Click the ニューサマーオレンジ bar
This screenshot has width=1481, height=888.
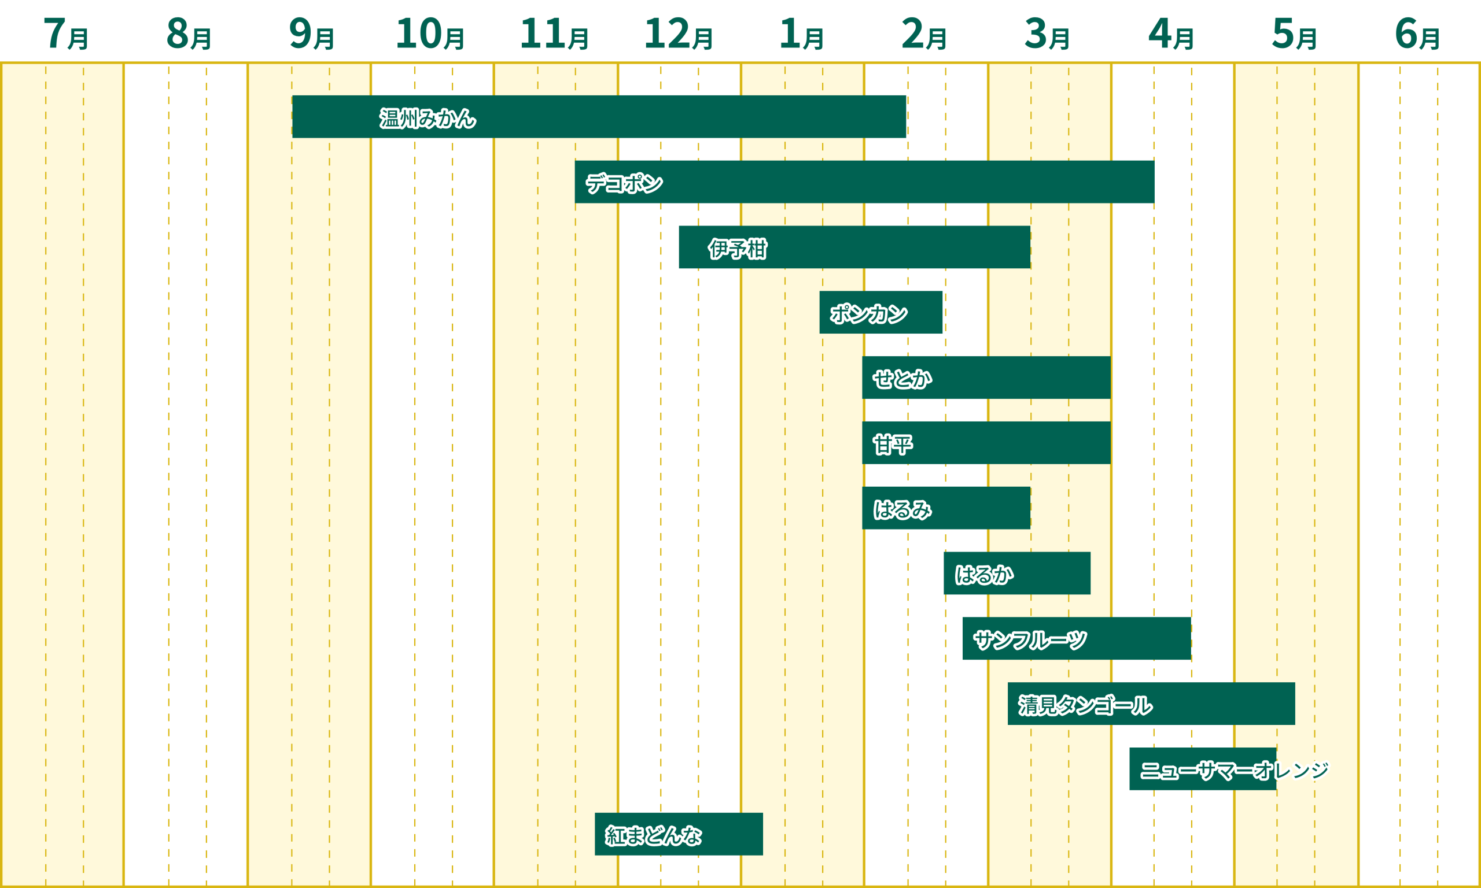coord(1202,769)
